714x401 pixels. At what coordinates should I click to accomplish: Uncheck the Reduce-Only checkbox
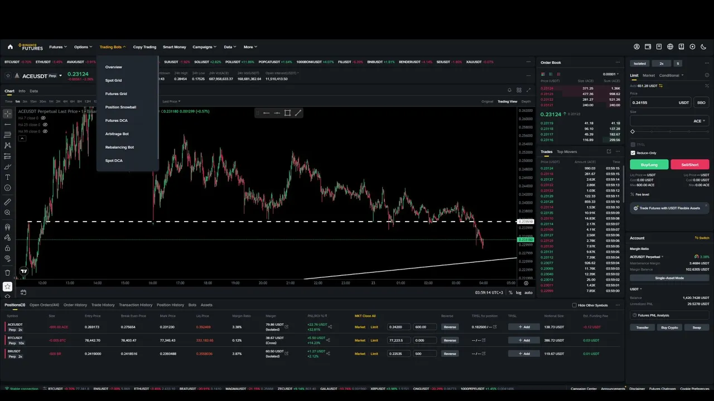click(x=633, y=153)
